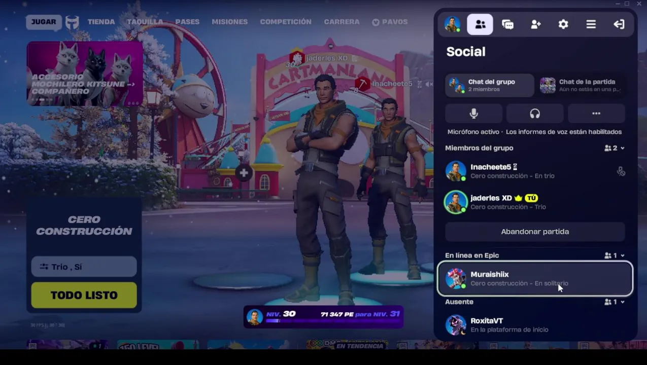Select the friends list icon tab
The height and width of the screenshot is (365, 647).
tap(480, 24)
